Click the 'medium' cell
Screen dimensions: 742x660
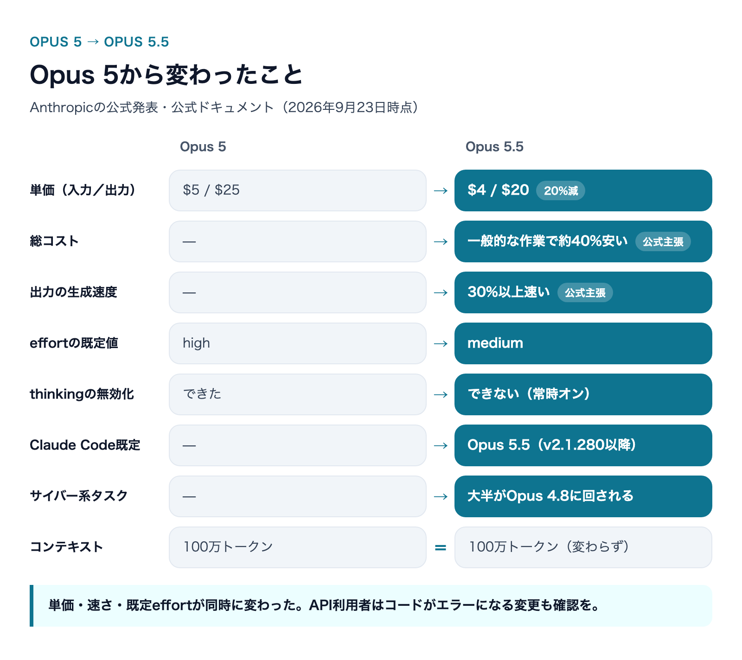click(583, 343)
